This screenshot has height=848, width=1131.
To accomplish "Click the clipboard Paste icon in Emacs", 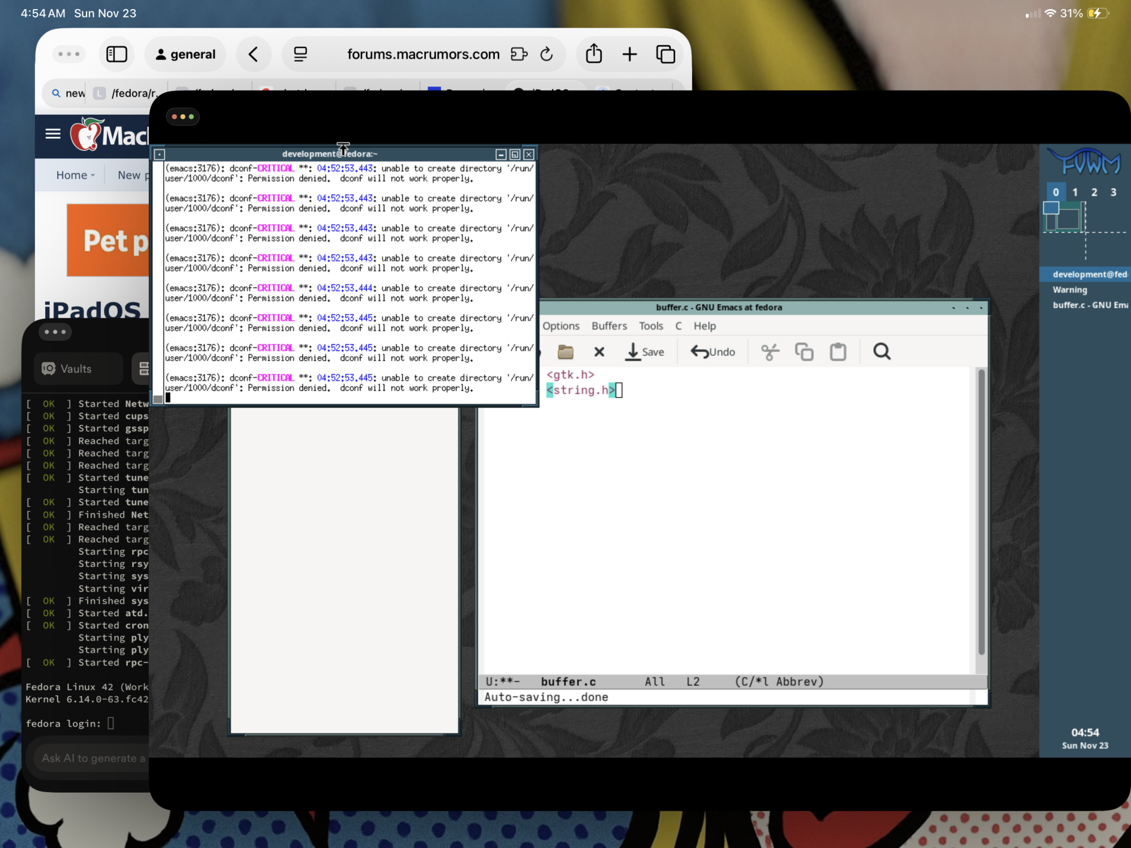I will (838, 352).
